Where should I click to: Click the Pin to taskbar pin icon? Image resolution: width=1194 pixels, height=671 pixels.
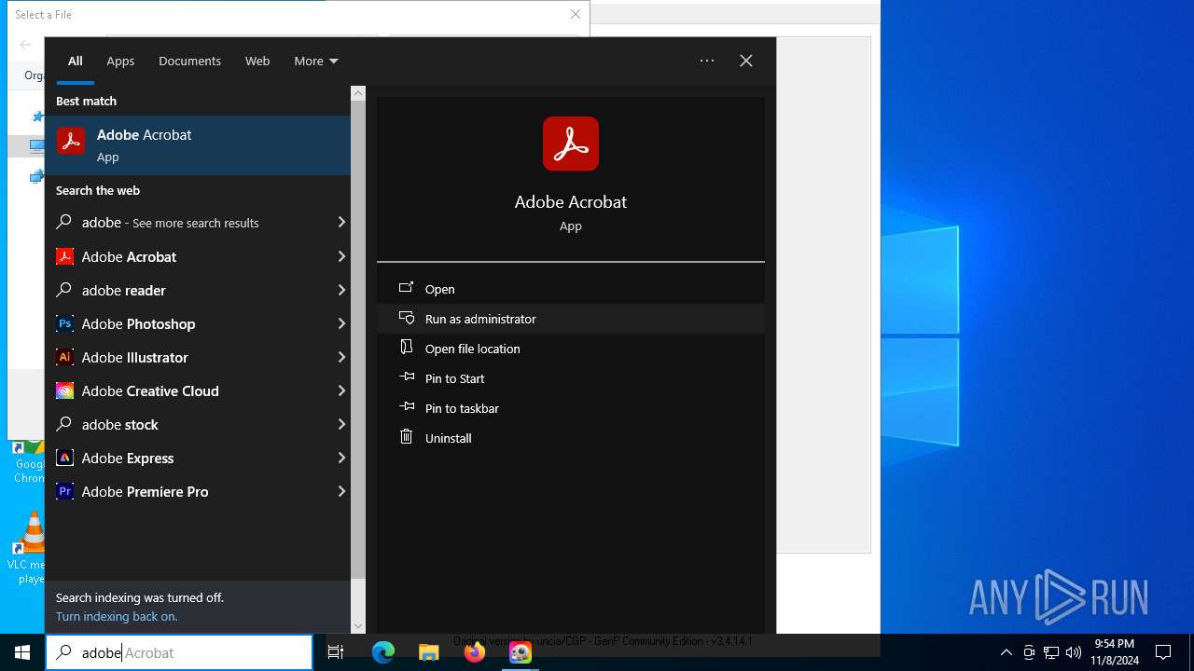(x=407, y=407)
